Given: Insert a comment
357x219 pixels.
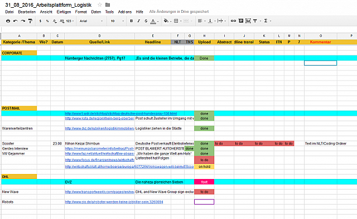Looking at the screenshot, I should point(241,21).
